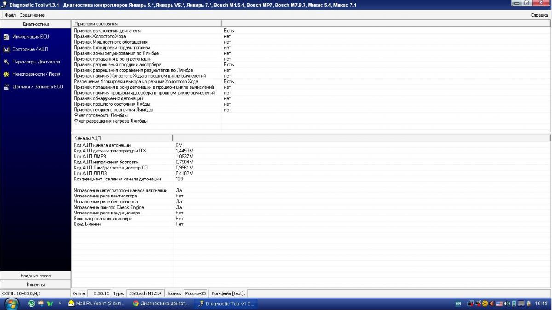The height and width of the screenshot is (310, 552).
Task: Switch to Mail.Ru Агент taskbar window
Action: coord(96,304)
